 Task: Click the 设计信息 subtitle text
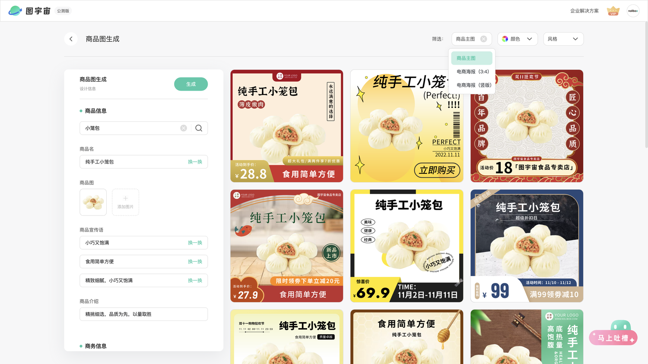[88, 89]
